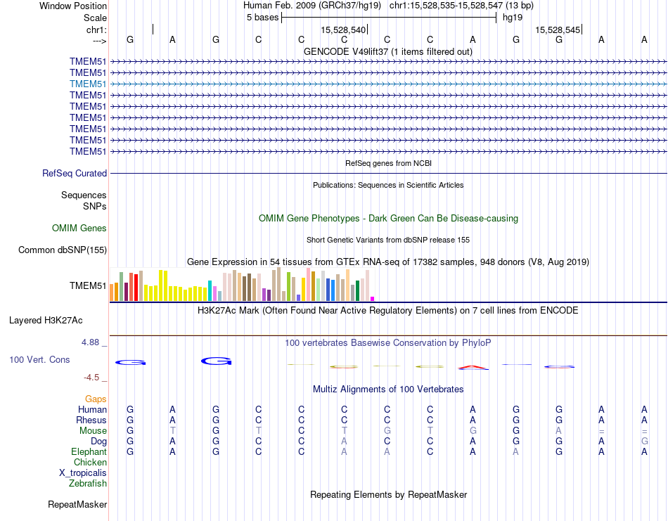Viewport: 668px width, 521px height.
Task: Open the 'Publications: Sequences in Scientific Articles' title
Action: tap(388, 185)
